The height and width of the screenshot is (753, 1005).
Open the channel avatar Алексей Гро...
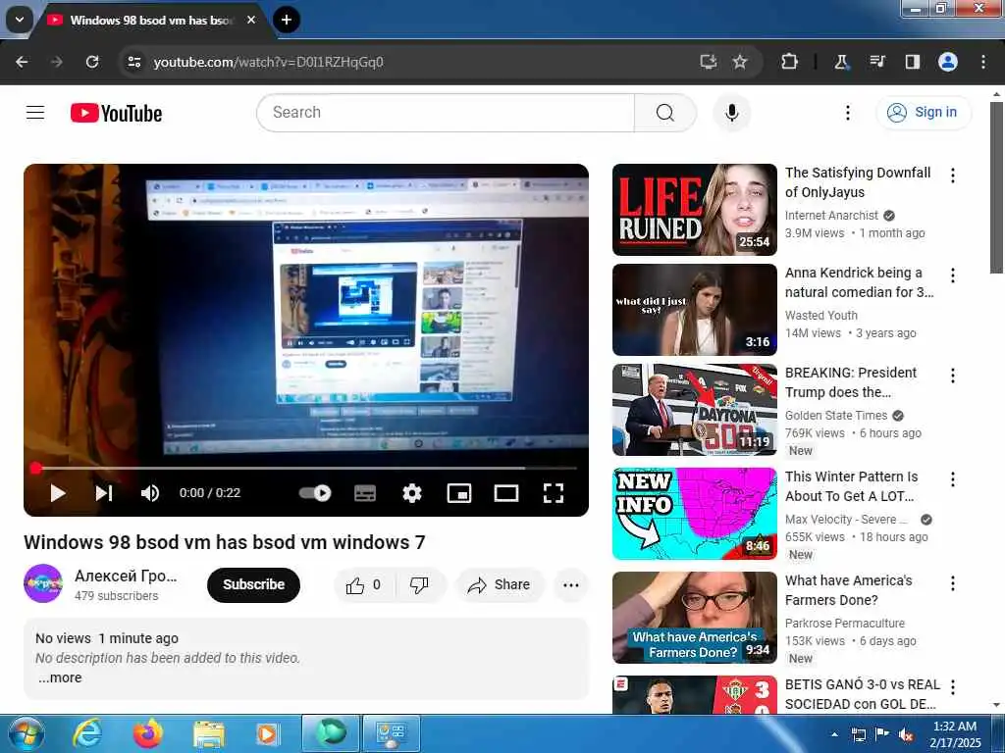coord(43,583)
